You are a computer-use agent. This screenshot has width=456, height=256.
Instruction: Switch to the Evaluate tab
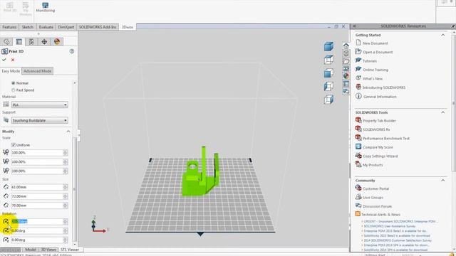[x=46, y=27]
